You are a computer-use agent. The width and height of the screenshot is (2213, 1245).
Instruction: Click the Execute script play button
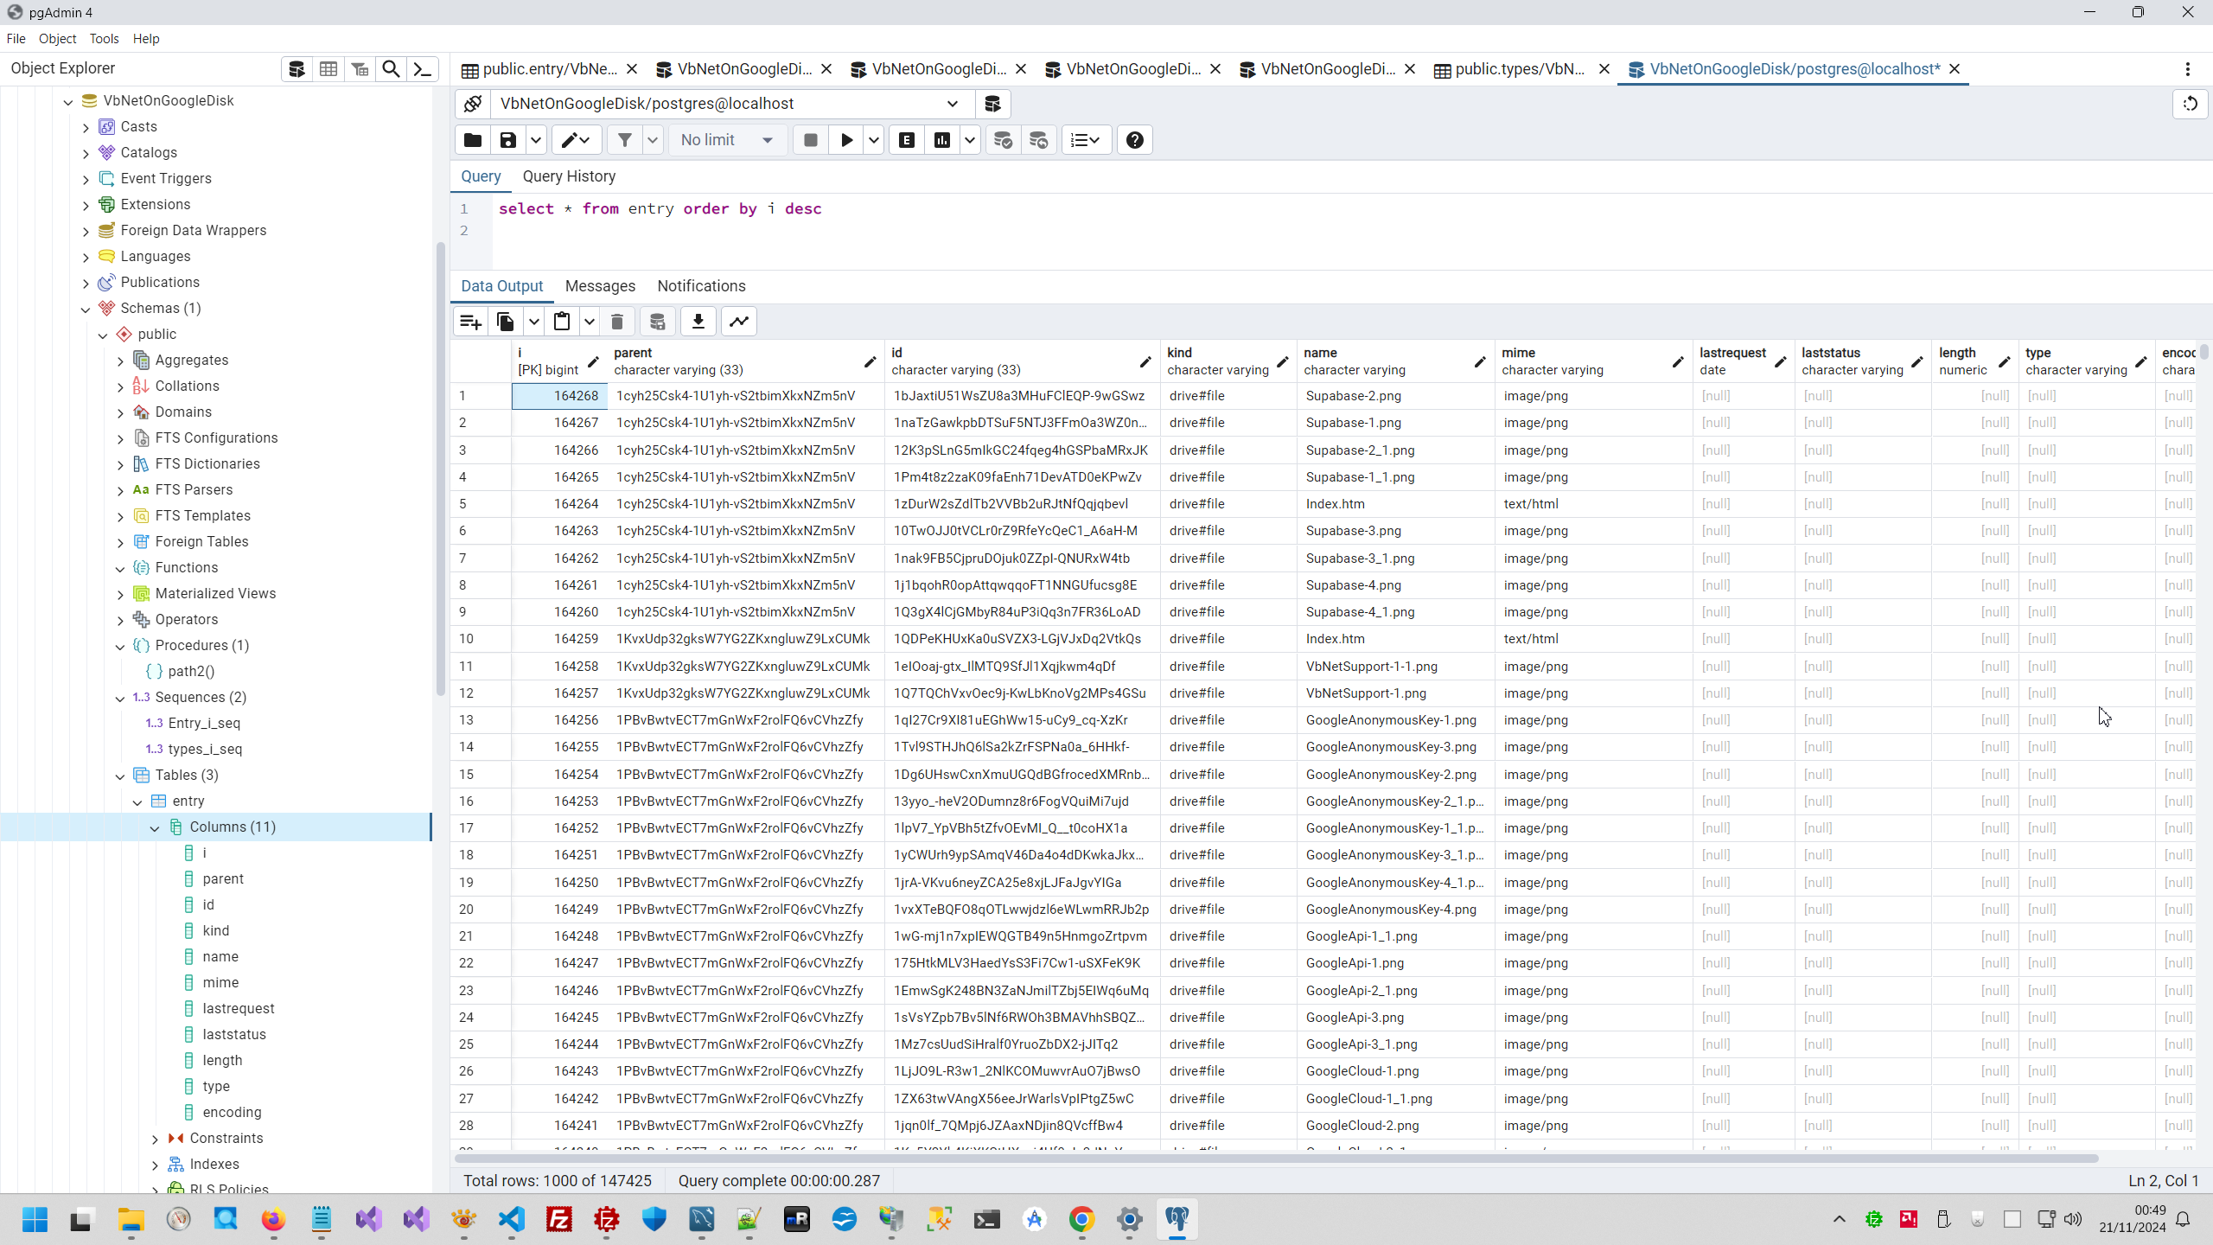tap(846, 140)
